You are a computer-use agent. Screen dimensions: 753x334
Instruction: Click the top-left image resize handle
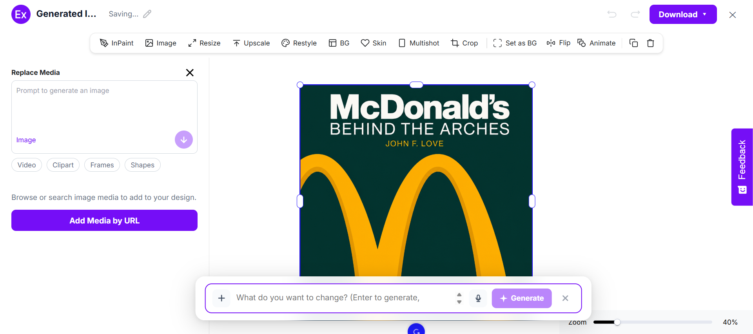pyautogui.click(x=300, y=85)
